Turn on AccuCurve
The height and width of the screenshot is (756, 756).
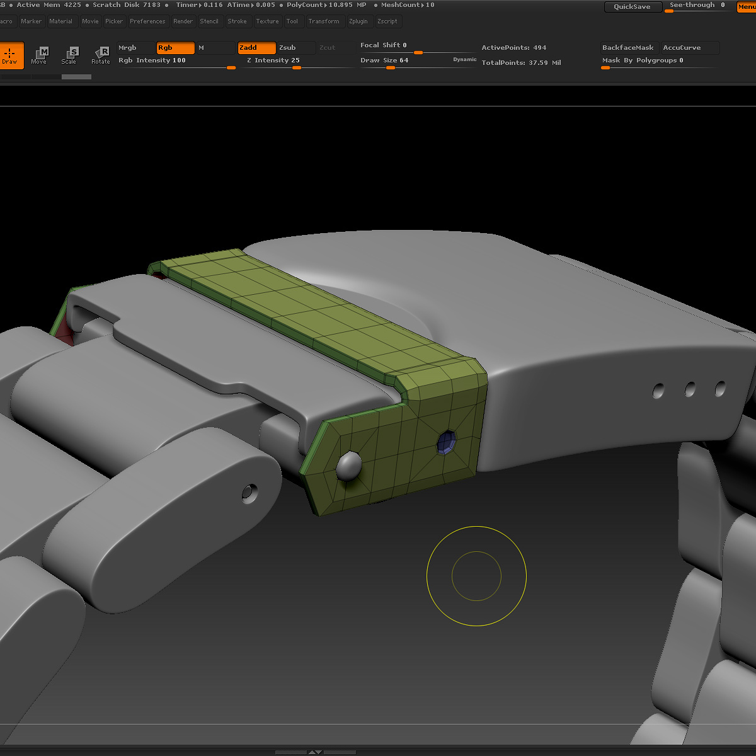pos(689,48)
